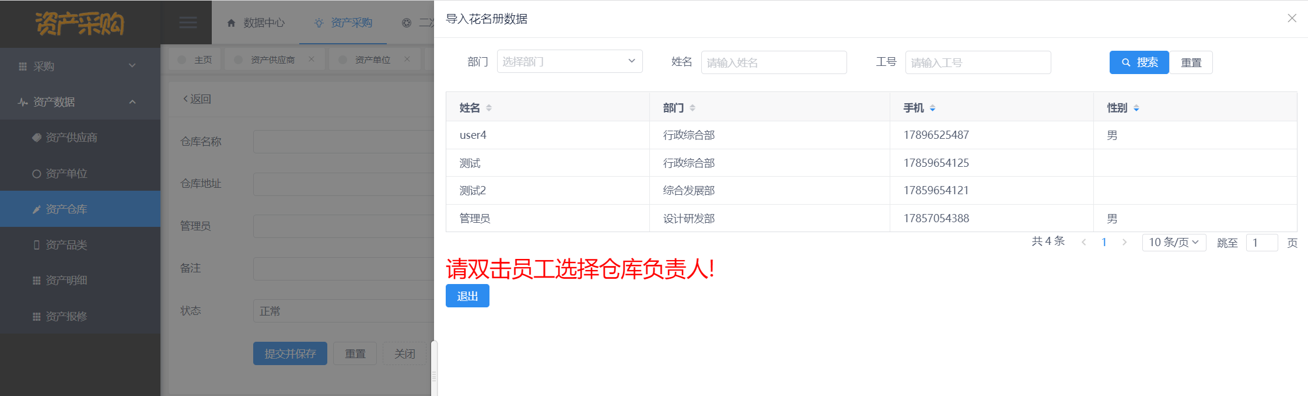
Task: Expand the 采购 sidebar menu
Action: 80,66
